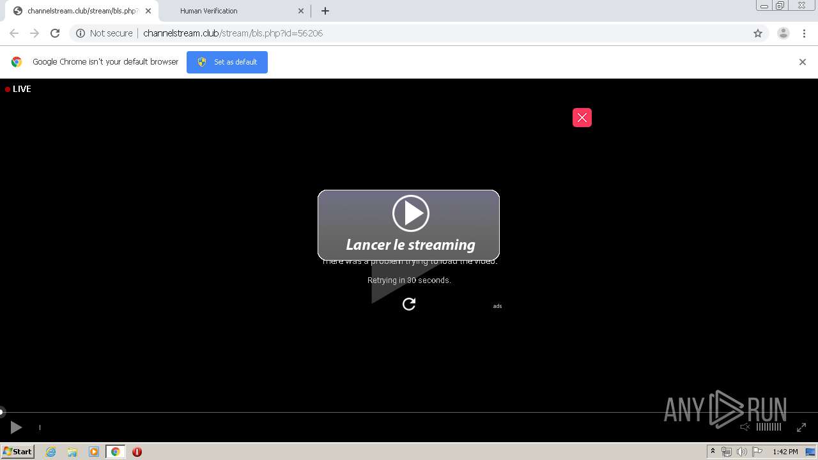Viewport: 818px width, 460px height.
Task: Open the file explorer taskbar icon
Action: point(72,452)
